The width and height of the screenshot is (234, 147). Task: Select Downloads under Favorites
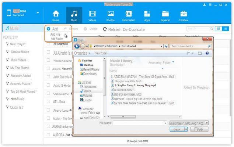(x=88, y=73)
